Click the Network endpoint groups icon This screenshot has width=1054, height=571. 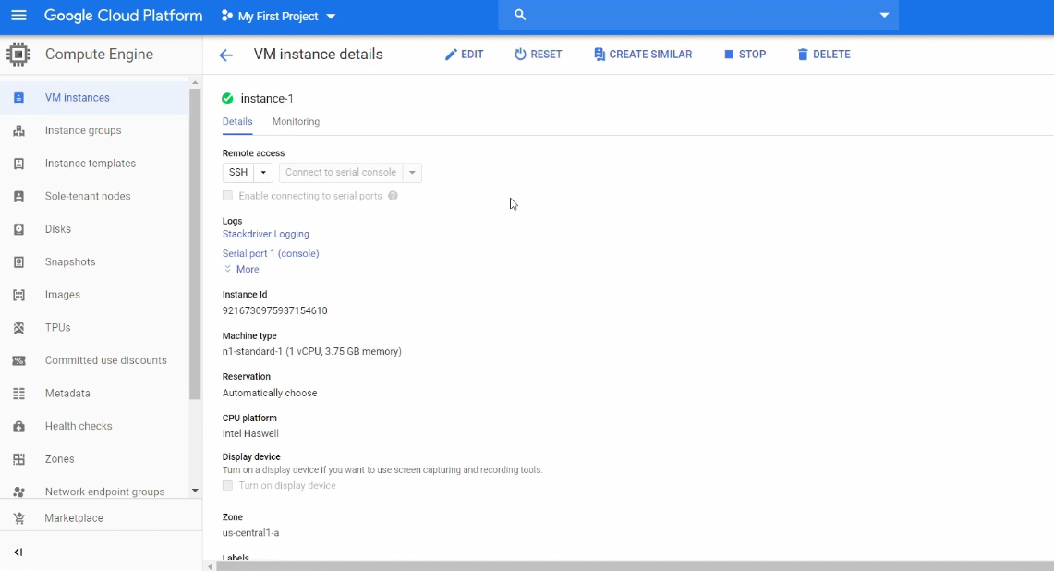tap(18, 492)
